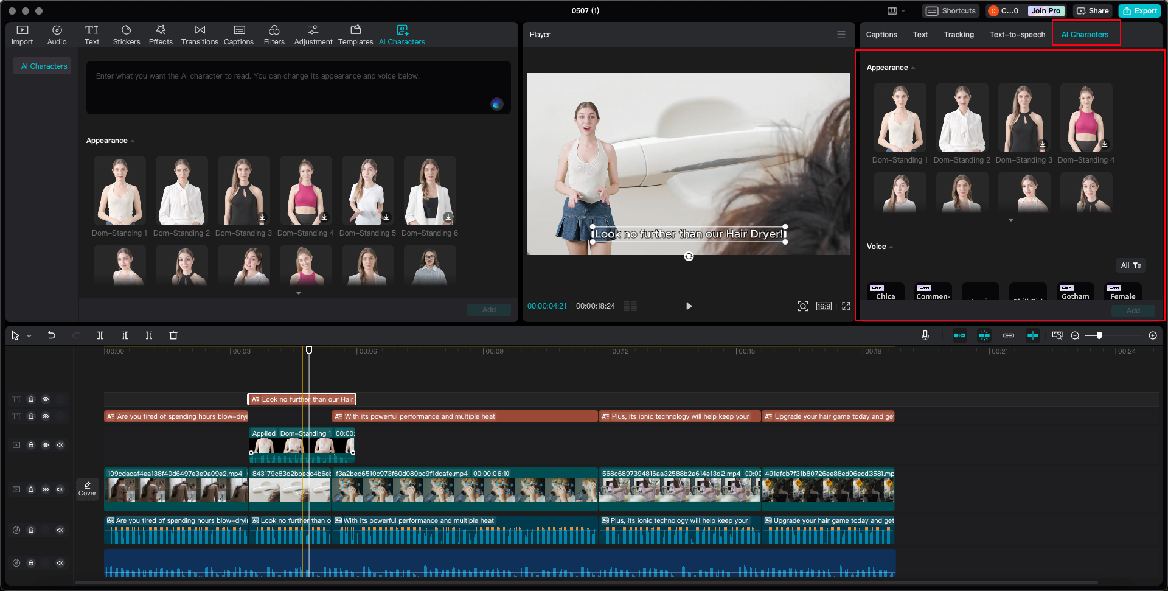This screenshot has height=591, width=1168.
Task: Click the Share button
Action: click(x=1093, y=11)
